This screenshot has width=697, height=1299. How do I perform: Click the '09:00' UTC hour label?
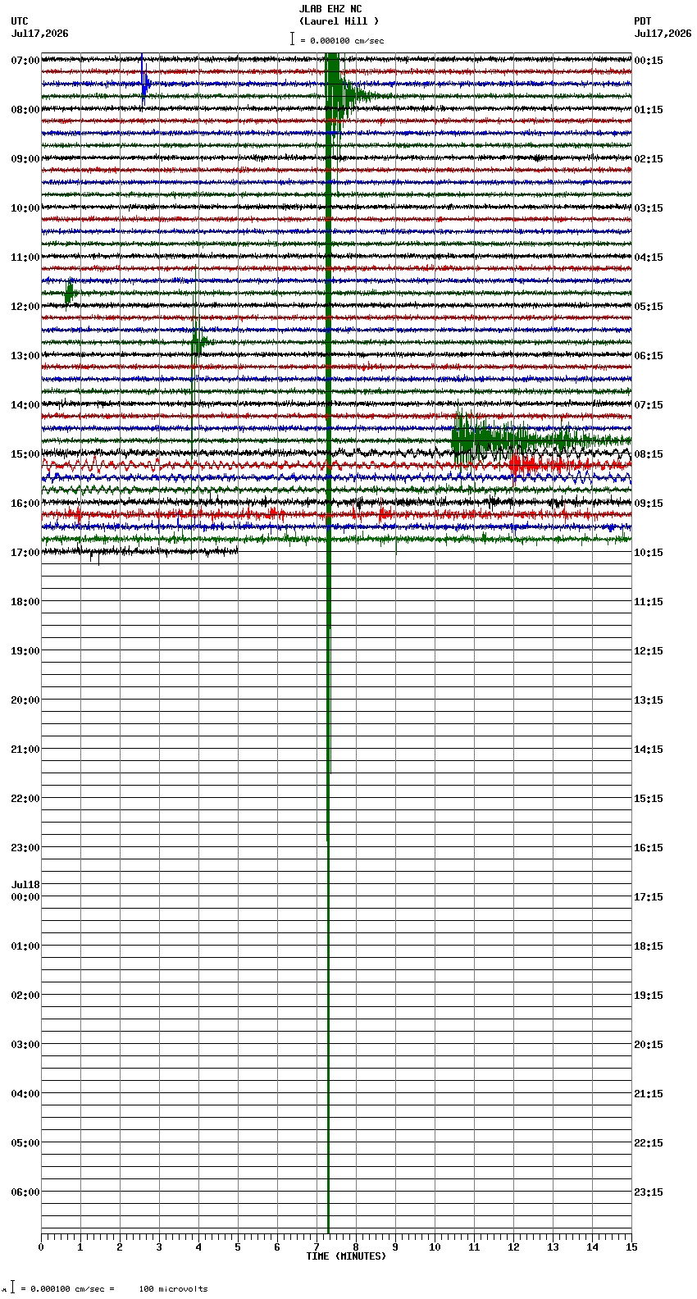pos(25,159)
